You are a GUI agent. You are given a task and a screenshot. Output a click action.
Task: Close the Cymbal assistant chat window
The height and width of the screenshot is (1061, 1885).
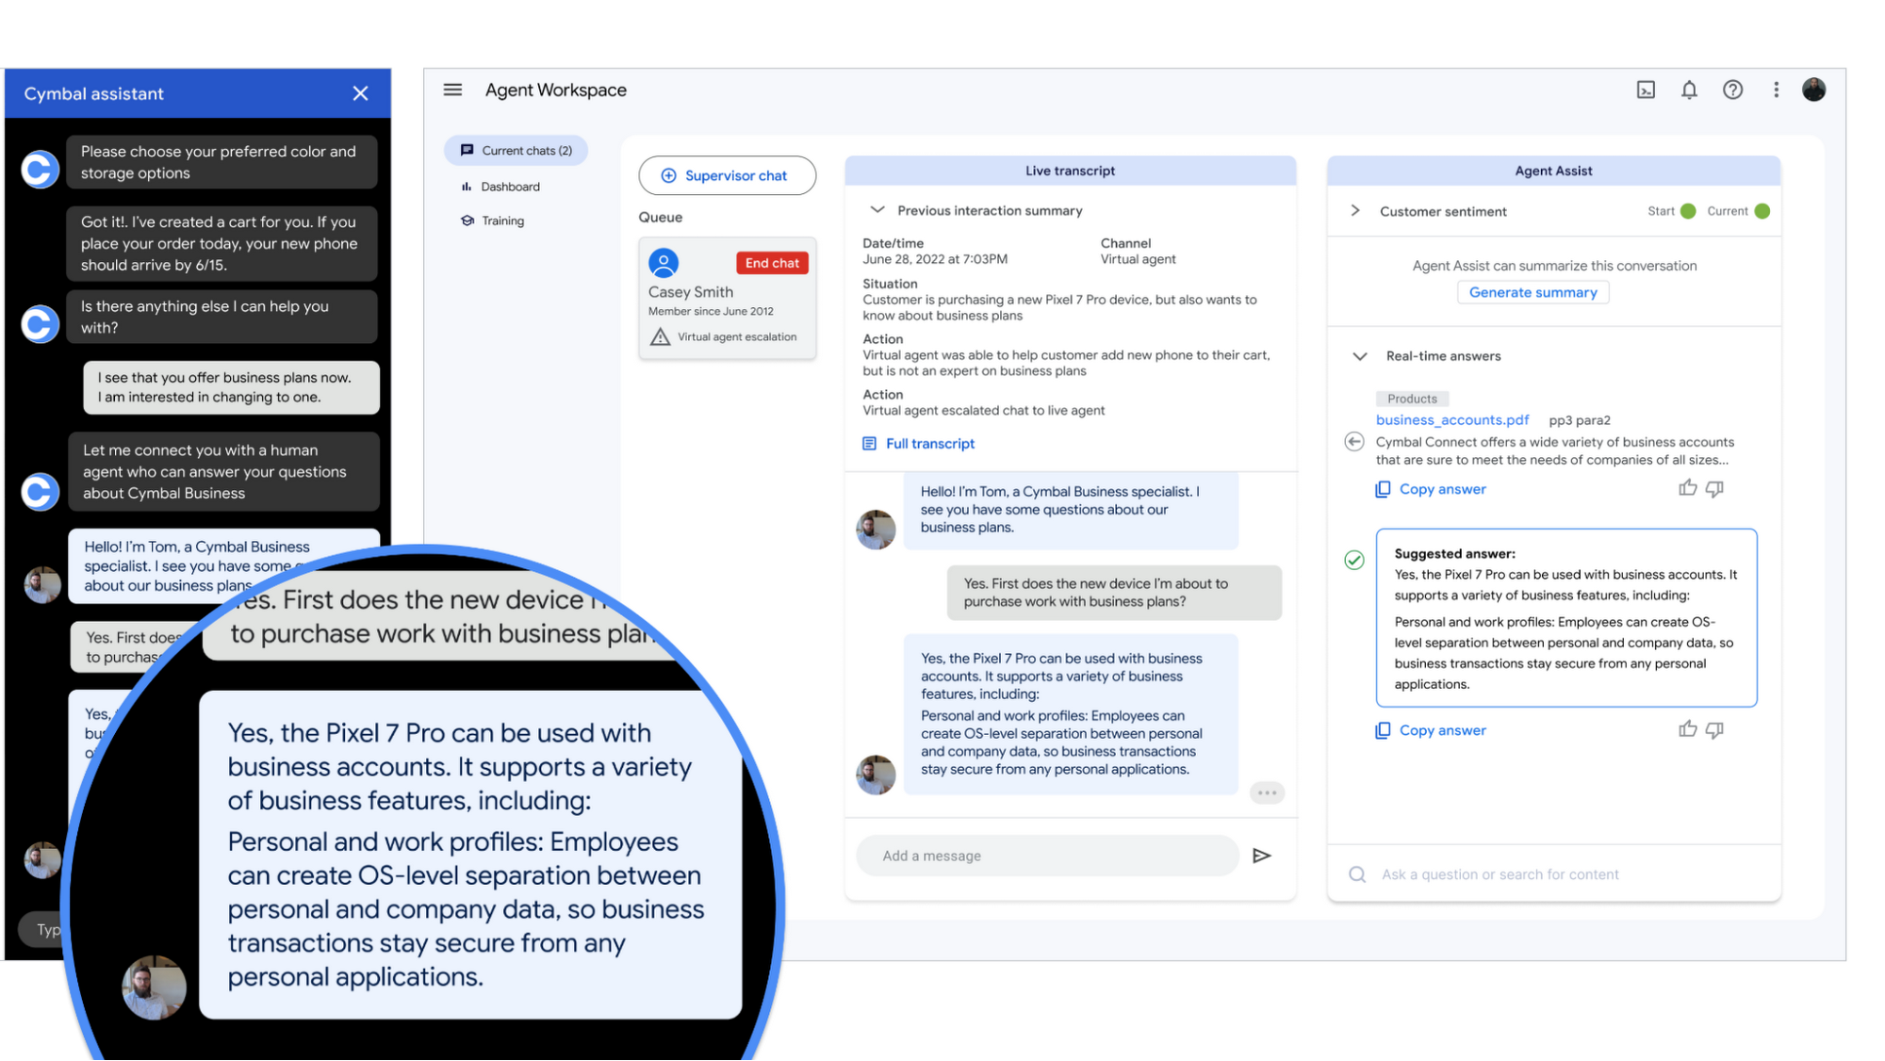(x=360, y=93)
